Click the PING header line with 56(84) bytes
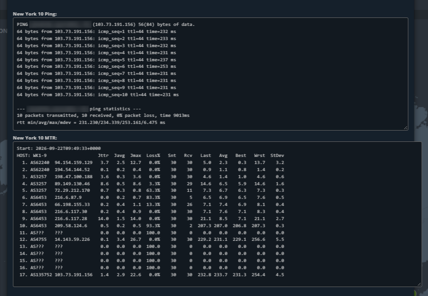Viewport: 428px width, 296px height. [106, 25]
